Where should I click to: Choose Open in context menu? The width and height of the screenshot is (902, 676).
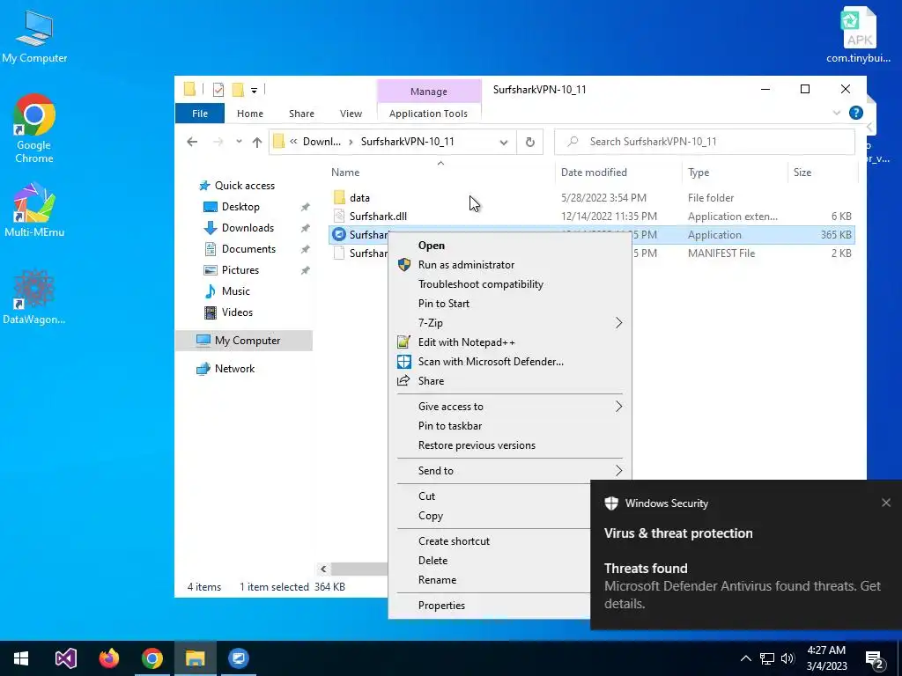tap(432, 246)
